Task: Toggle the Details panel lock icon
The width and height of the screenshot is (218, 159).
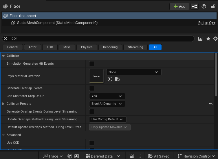Action: coord(213,6)
